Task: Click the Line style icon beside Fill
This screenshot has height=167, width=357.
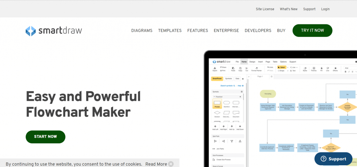Action: (328, 68)
